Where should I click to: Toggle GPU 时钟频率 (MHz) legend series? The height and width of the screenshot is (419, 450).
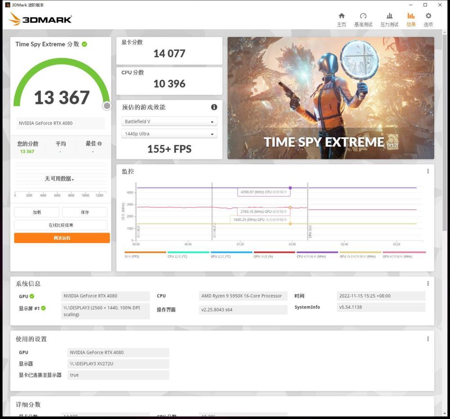(404, 255)
